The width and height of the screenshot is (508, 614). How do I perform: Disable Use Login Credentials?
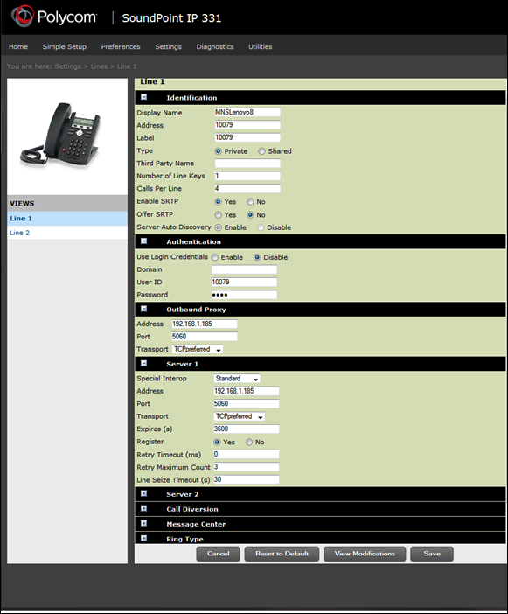(x=257, y=257)
